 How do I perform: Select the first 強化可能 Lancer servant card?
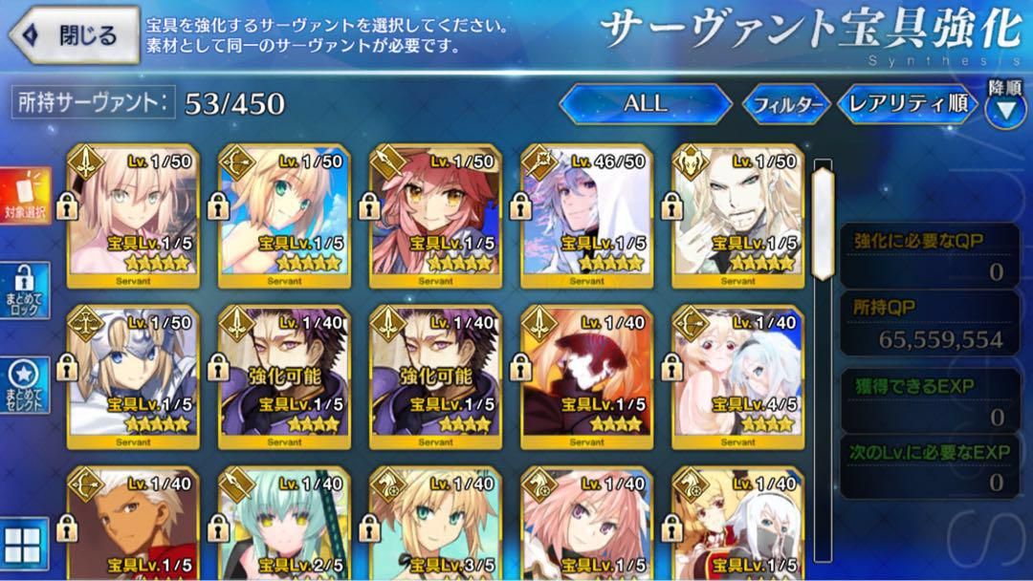click(285, 377)
